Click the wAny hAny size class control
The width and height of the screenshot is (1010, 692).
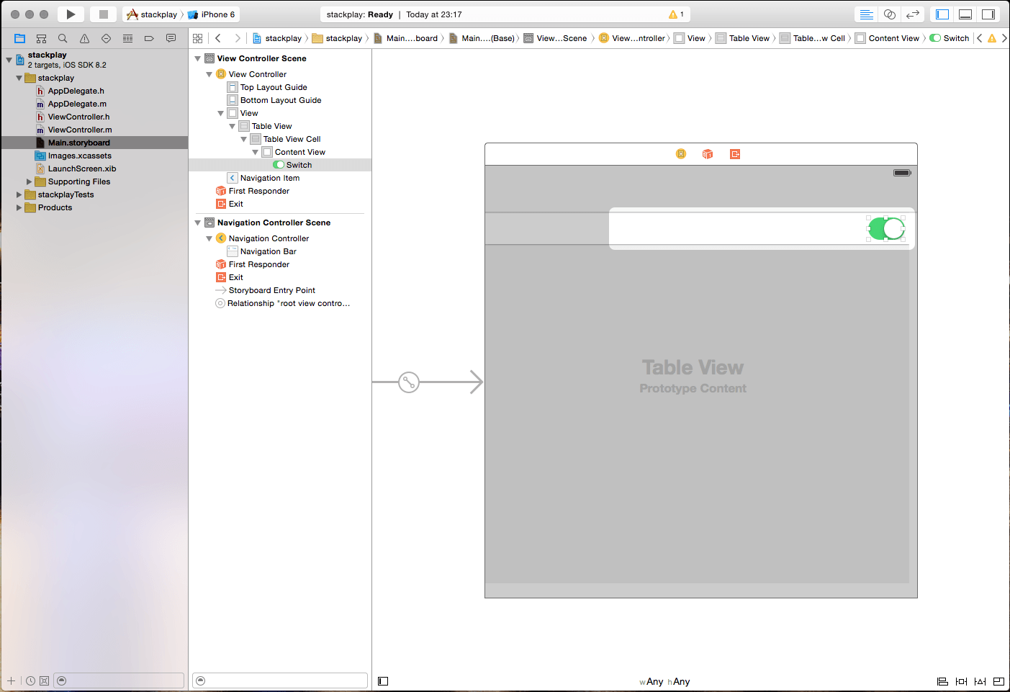pyautogui.click(x=664, y=681)
